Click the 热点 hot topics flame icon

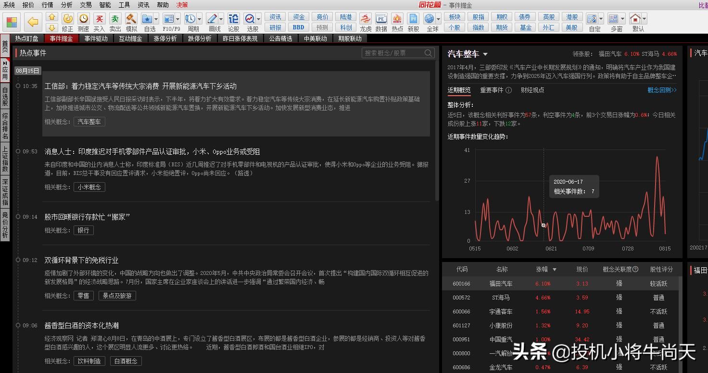point(397,19)
